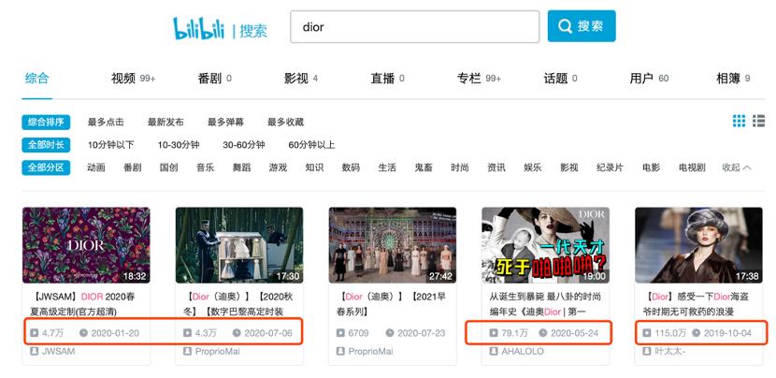Select 全部分区 category filter
Image resolution: width=776 pixels, height=378 pixels.
[x=46, y=167]
